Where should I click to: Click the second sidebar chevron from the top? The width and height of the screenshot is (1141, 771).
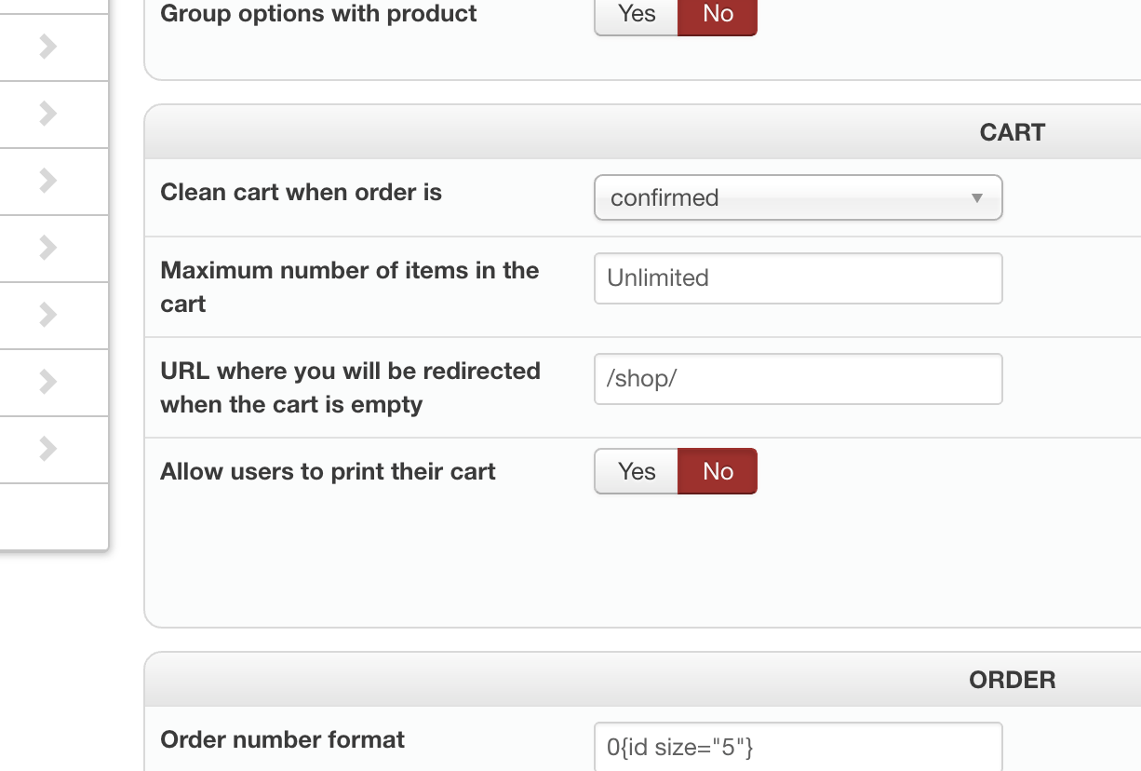pyautogui.click(x=48, y=114)
